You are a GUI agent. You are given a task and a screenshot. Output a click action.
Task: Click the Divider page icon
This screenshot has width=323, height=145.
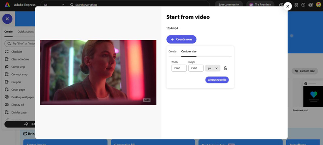(6, 112)
